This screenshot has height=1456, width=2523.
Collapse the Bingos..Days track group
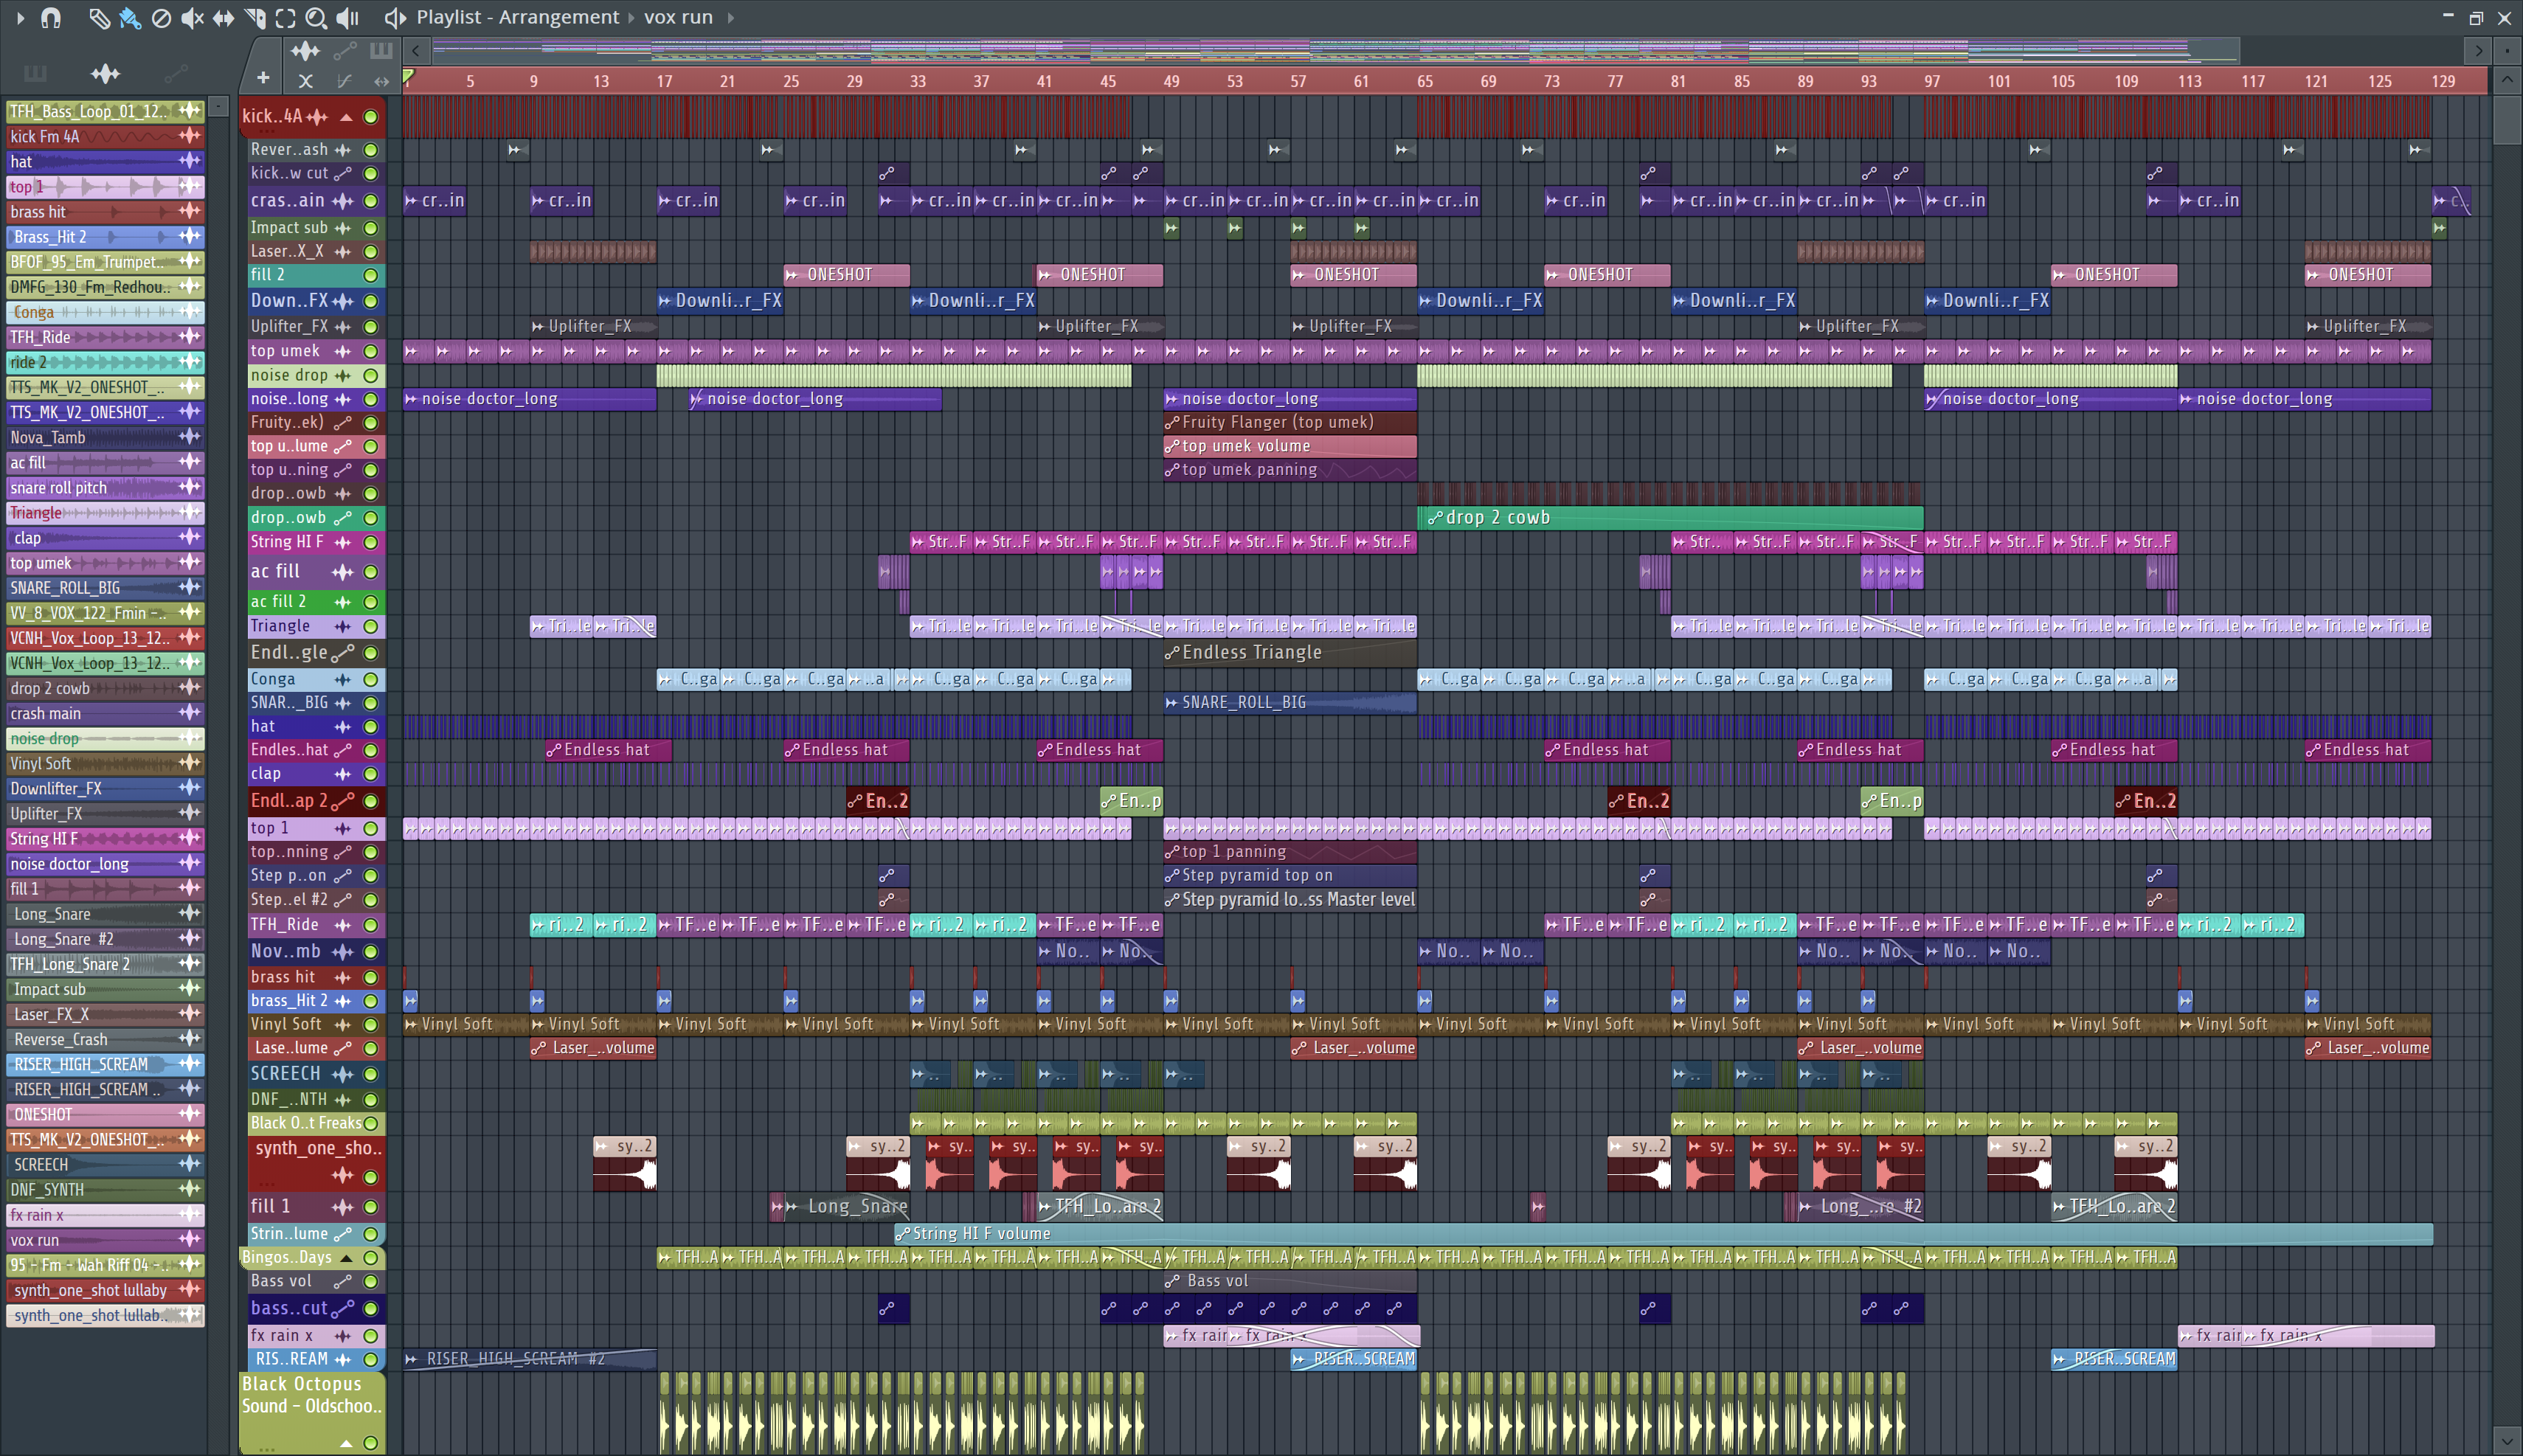point(346,1258)
